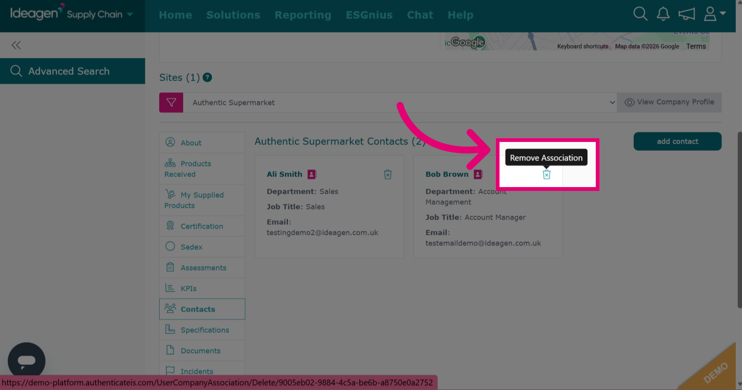View Company Profile

pyautogui.click(x=669, y=102)
